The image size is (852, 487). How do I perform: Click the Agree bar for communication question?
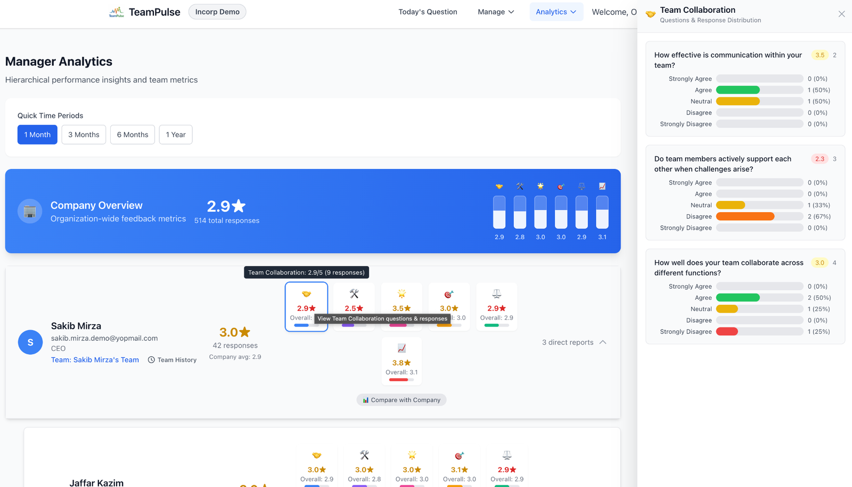pyautogui.click(x=759, y=90)
